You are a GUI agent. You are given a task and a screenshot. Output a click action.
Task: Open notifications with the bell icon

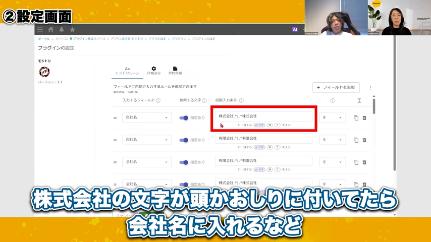tap(62, 30)
